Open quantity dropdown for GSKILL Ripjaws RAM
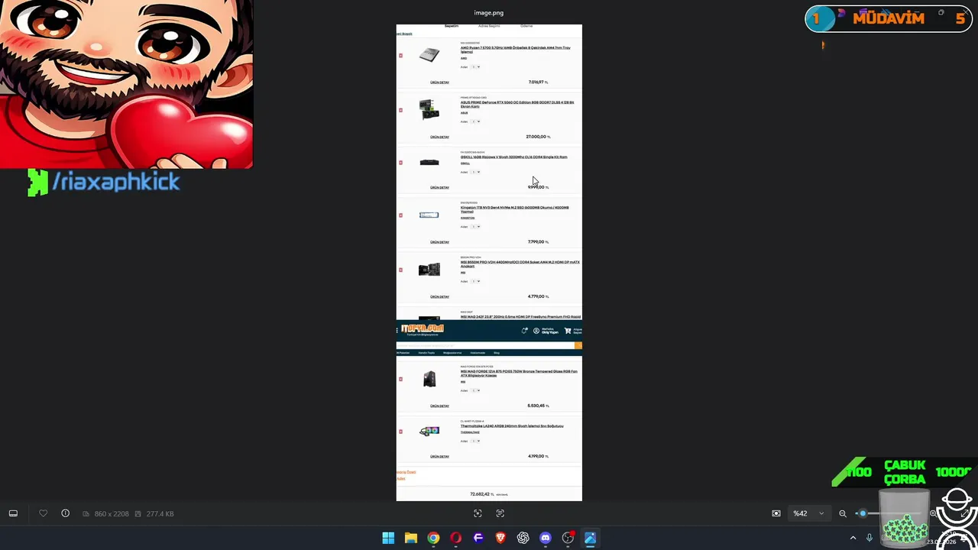 click(x=475, y=172)
